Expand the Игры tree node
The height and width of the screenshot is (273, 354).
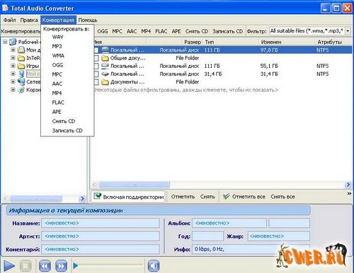click(13, 66)
